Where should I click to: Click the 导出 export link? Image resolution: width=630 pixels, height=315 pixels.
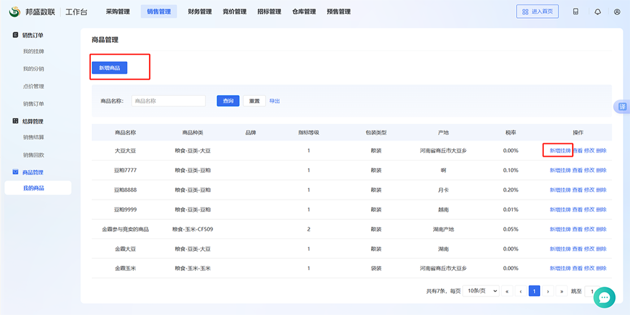pyautogui.click(x=274, y=100)
